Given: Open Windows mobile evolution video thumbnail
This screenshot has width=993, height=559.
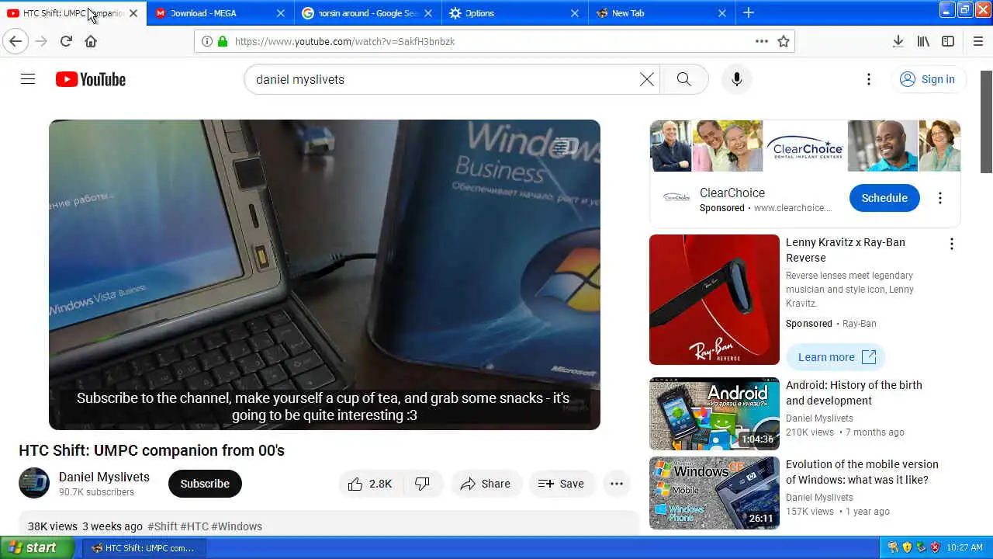Looking at the screenshot, I should [x=714, y=493].
